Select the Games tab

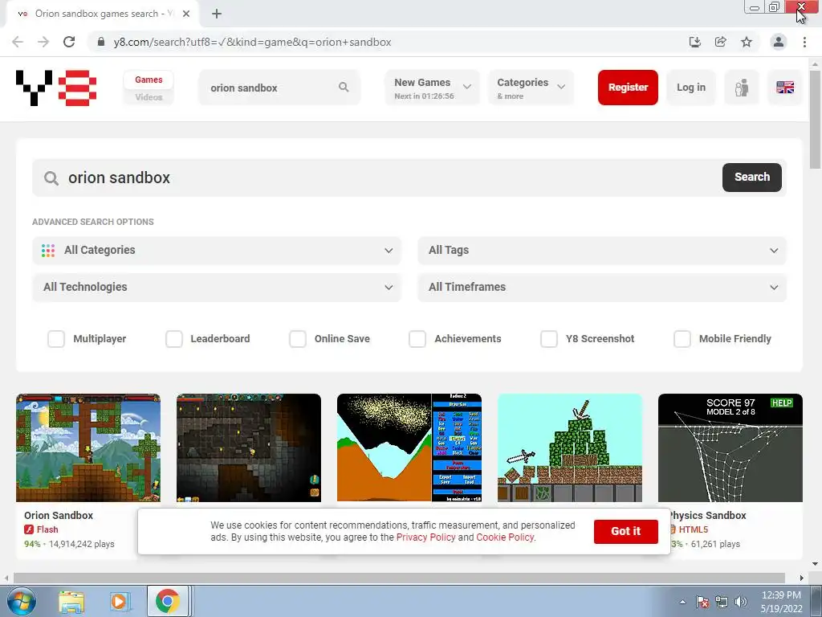coord(149,80)
